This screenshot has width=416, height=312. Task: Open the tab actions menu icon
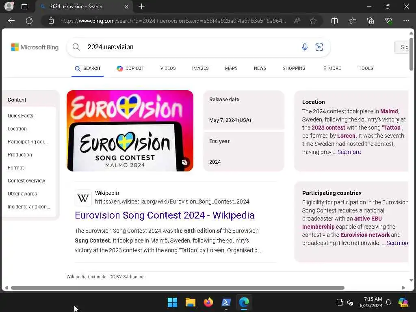pyautogui.click(x=24, y=6)
